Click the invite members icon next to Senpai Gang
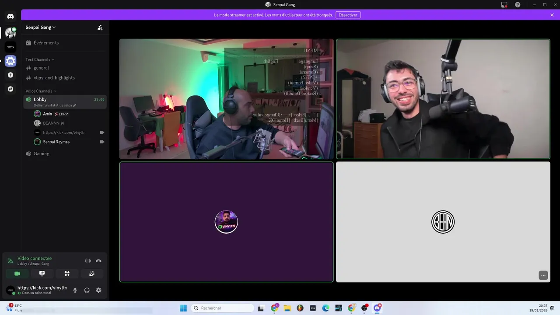The height and width of the screenshot is (315, 560). (100, 27)
